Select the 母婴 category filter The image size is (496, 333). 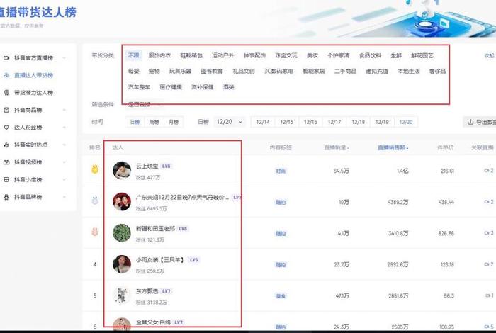[134, 71]
